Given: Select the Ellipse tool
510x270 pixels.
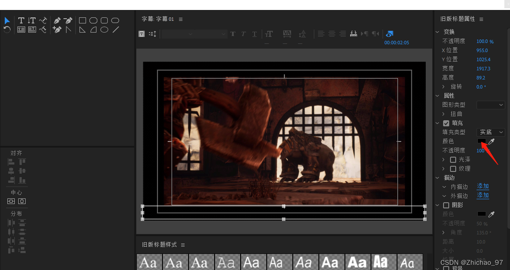Looking at the screenshot, I should (x=104, y=30).
